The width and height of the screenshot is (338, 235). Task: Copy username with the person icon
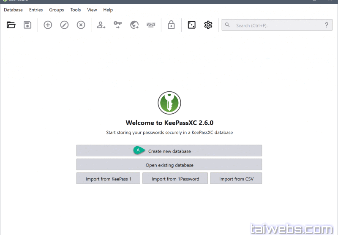click(x=101, y=25)
